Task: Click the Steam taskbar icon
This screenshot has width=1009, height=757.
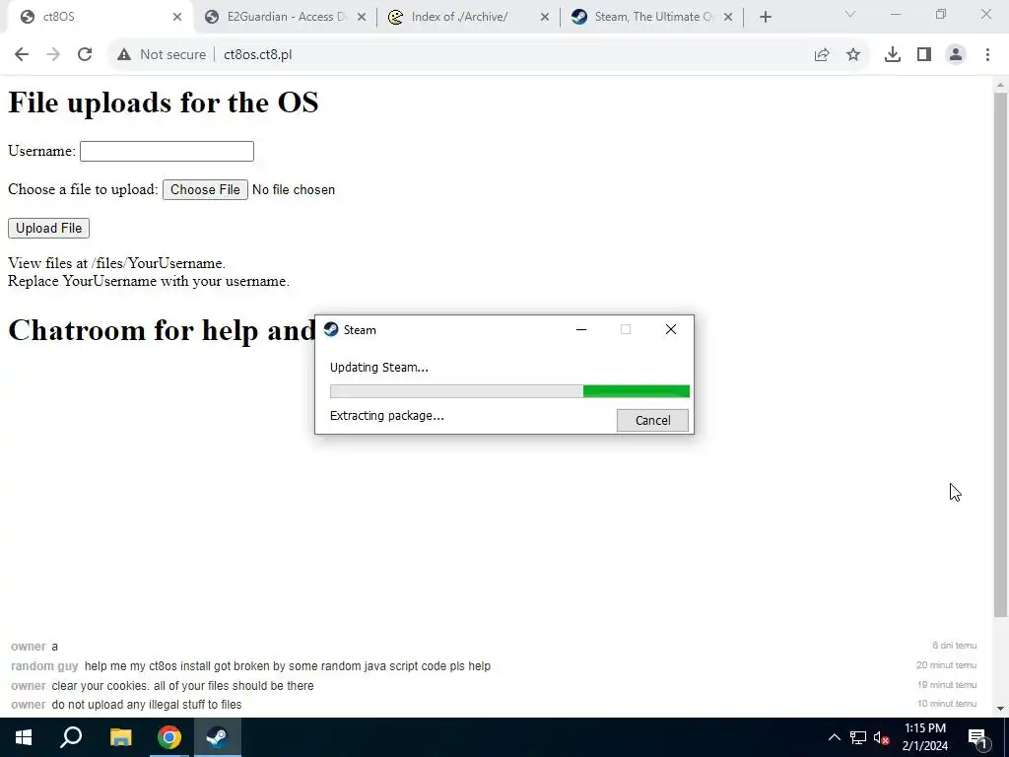Action: 218,737
